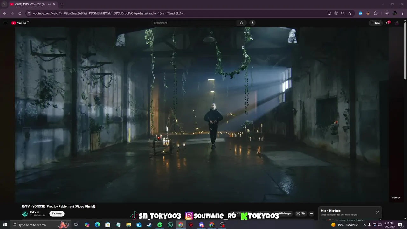407x229 pixels.
Task: Click the video player to pause
Action: pyautogui.click(x=202, y=114)
